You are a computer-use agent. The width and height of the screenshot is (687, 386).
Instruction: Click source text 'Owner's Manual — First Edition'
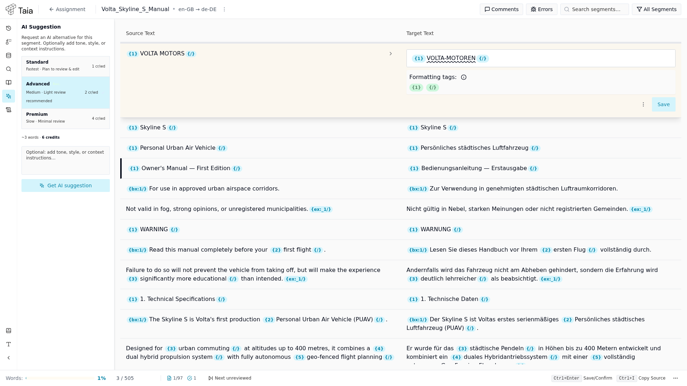(x=186, y=168)
